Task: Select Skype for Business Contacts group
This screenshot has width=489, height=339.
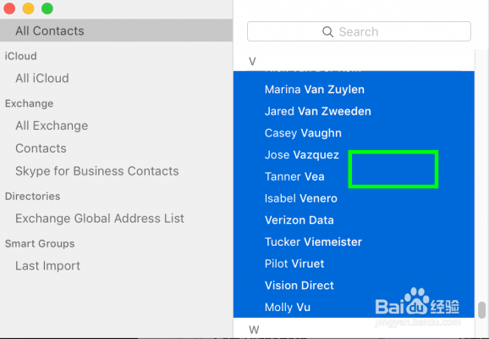Action: (97, 171)
